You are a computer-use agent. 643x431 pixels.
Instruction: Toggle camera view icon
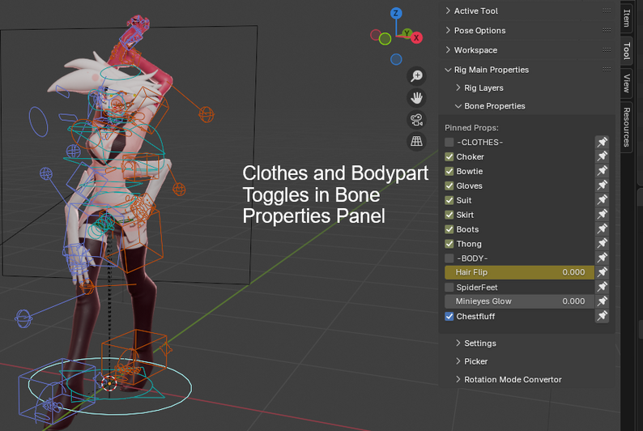tap(416, 120)
